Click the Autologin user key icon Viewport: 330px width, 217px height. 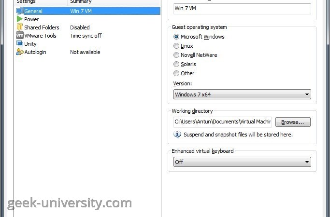20,52
